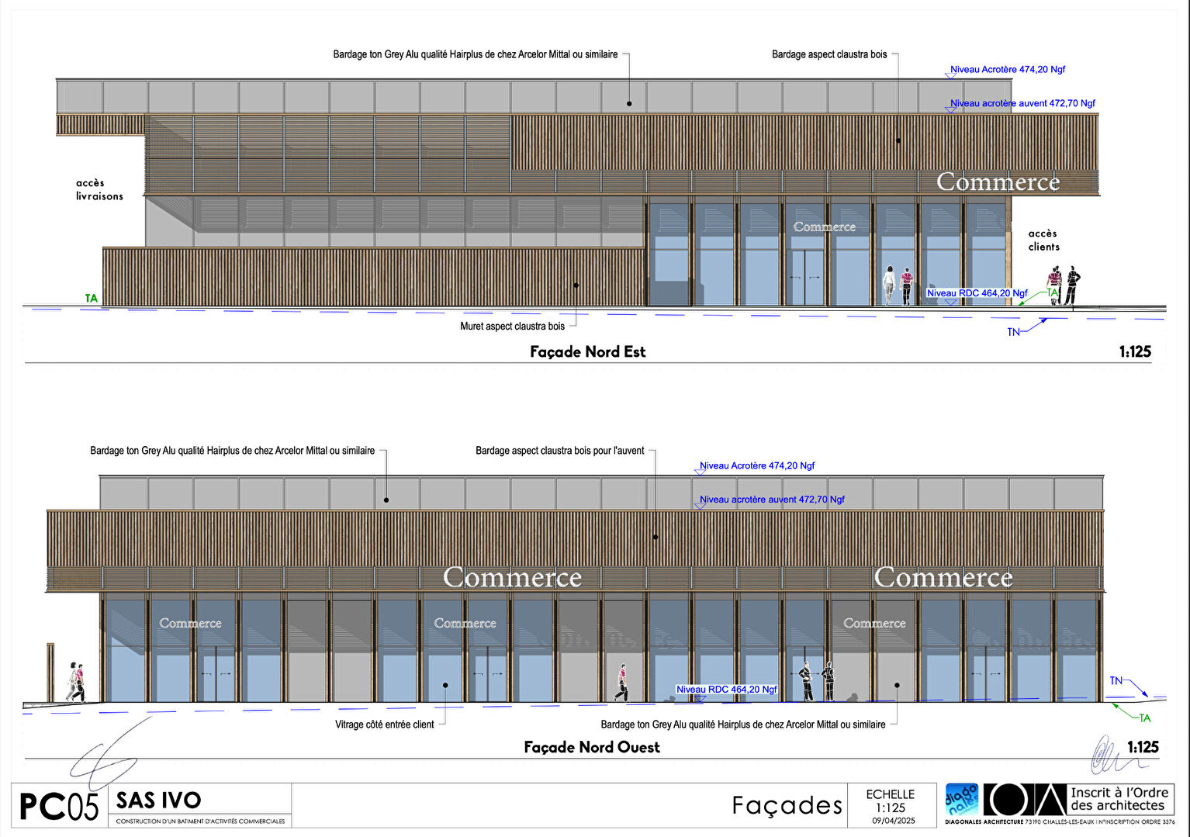The height and width of the screenshot is (837, 1190).
Task: Click the '1:125' scale beside Façade Nord Est title
Action: click(1135, 352)
